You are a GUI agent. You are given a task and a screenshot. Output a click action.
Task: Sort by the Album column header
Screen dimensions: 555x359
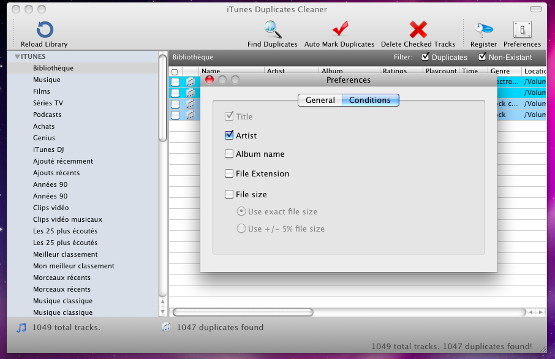[x=349, y=71]
